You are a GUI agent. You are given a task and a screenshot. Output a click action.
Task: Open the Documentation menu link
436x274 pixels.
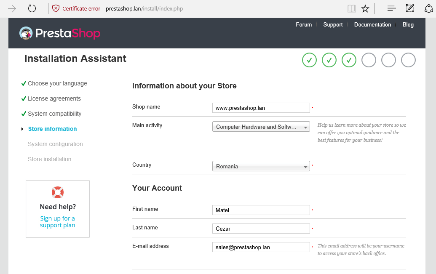[x=372, y=25]
